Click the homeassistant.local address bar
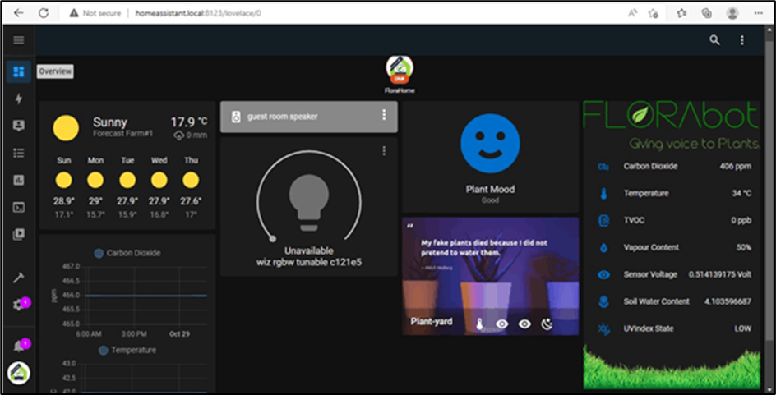 [198, 13]
